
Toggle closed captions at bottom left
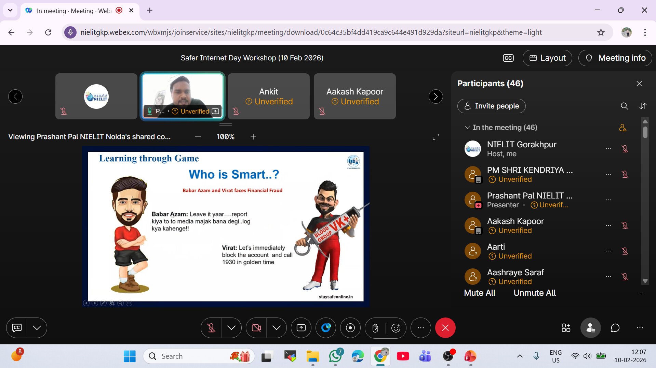tap(17, 328)
